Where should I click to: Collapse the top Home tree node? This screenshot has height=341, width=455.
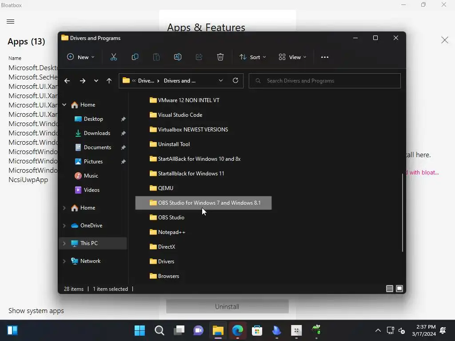pos(64,105)
